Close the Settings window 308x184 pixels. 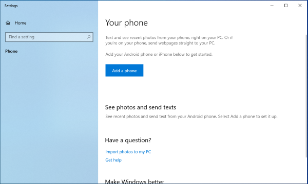(x=300, y=6)
